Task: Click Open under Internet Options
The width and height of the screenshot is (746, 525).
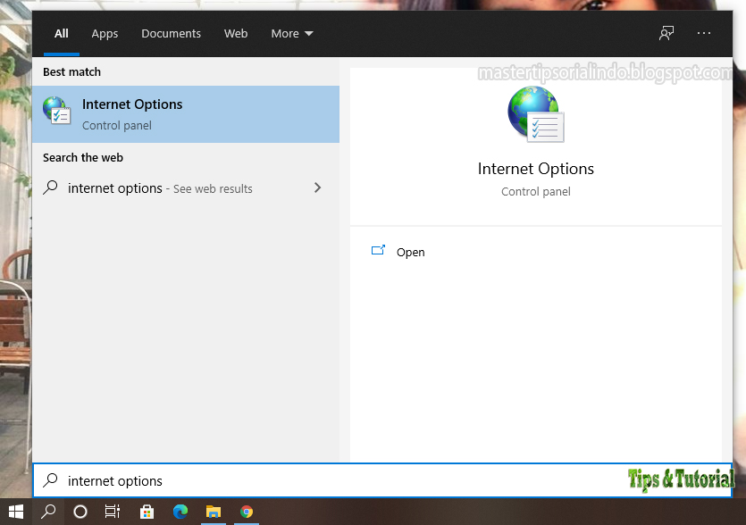Action: (410, 252)
